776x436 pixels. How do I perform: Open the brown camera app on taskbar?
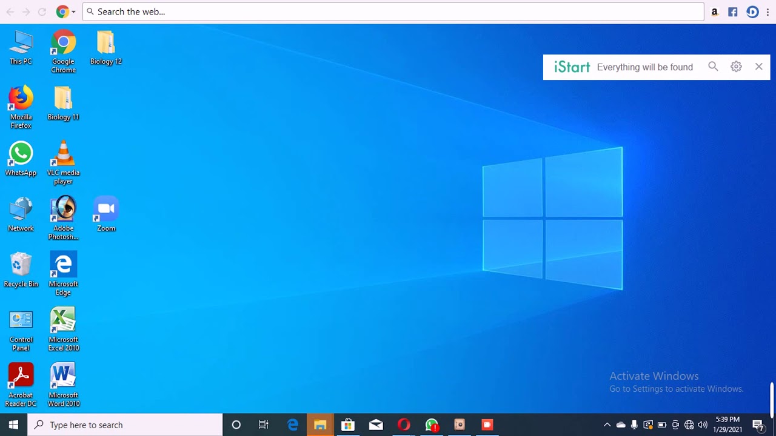pos(460,424)
